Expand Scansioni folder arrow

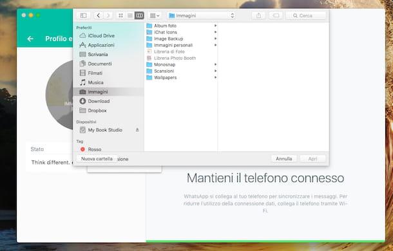[x=215, y=71]
